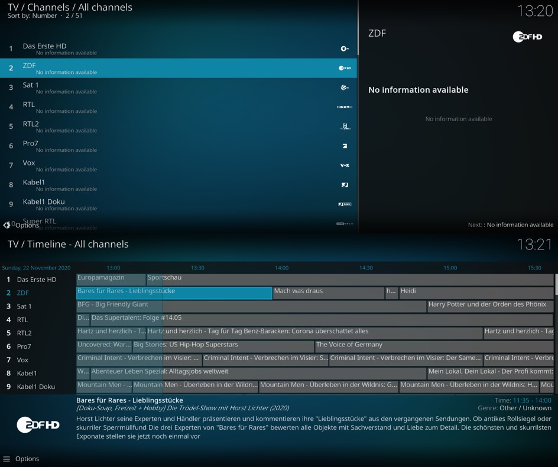Click the 14:00 time marker in timeline header
558x467 pixels.
(281, 268)
